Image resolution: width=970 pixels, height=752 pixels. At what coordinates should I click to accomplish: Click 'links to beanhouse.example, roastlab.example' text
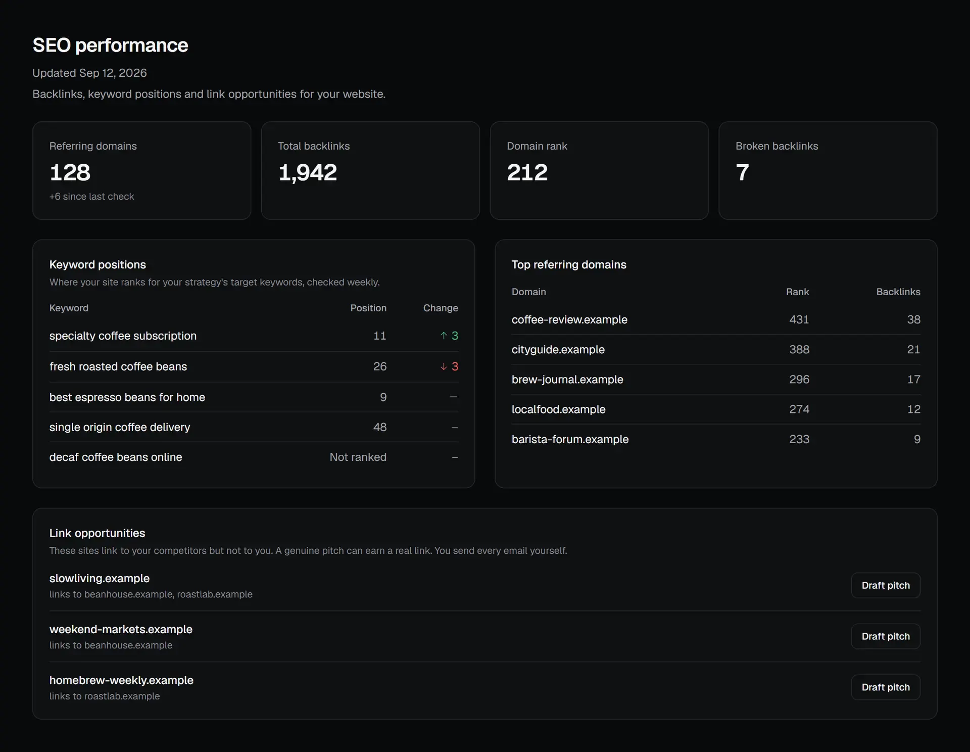(x=151, y=594)
